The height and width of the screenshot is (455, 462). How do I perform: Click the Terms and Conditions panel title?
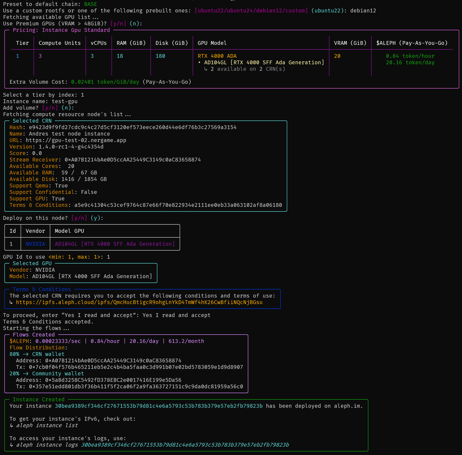[41, 289]
